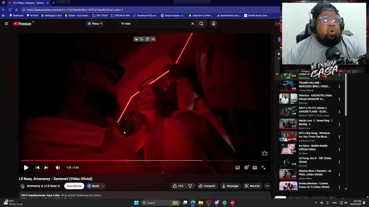Click the translate icon in overlay toolbar
Screen dimensions: 369x207
pos(153,39)
